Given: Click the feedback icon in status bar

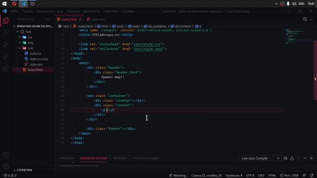Looking at the screenshot, I should pos(304,176).
